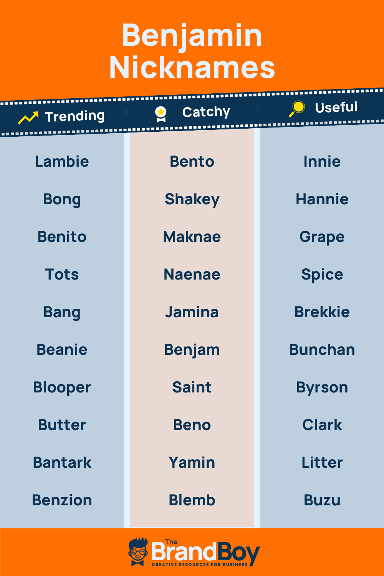Click the nickname Bento
The width and height of the screenshot is (384, 576).
(x=192, y=162)
